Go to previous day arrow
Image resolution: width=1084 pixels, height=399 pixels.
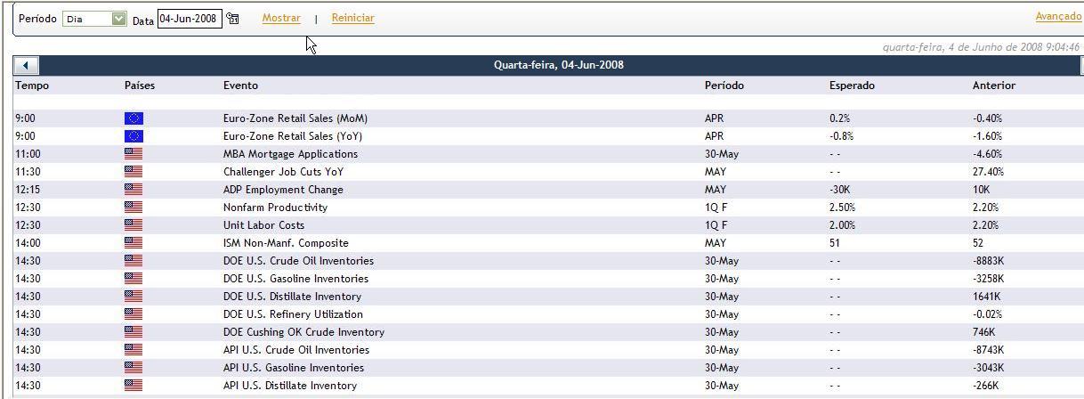[26, 65]
